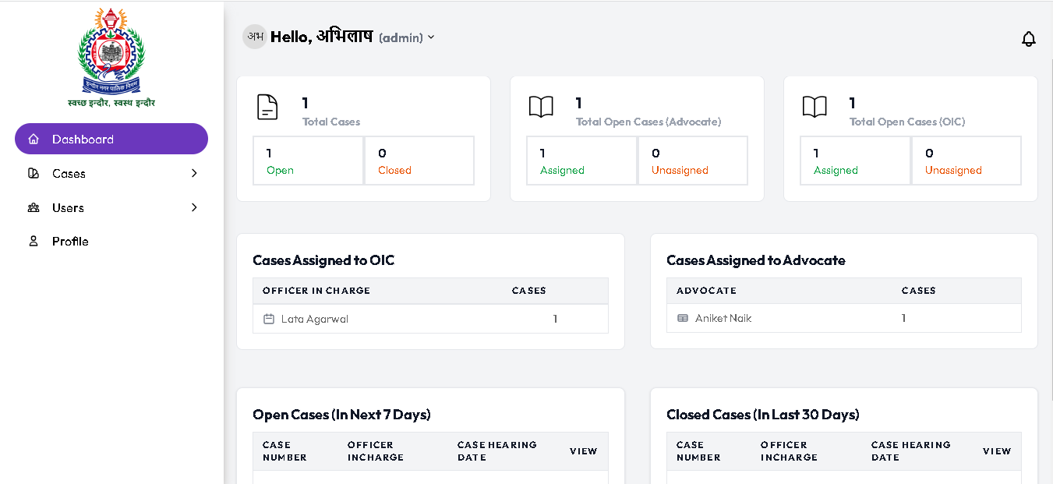Select Dashboard in the sidebar
The width and height of the screenshot is (1053, 484).
tap(111, 139)
